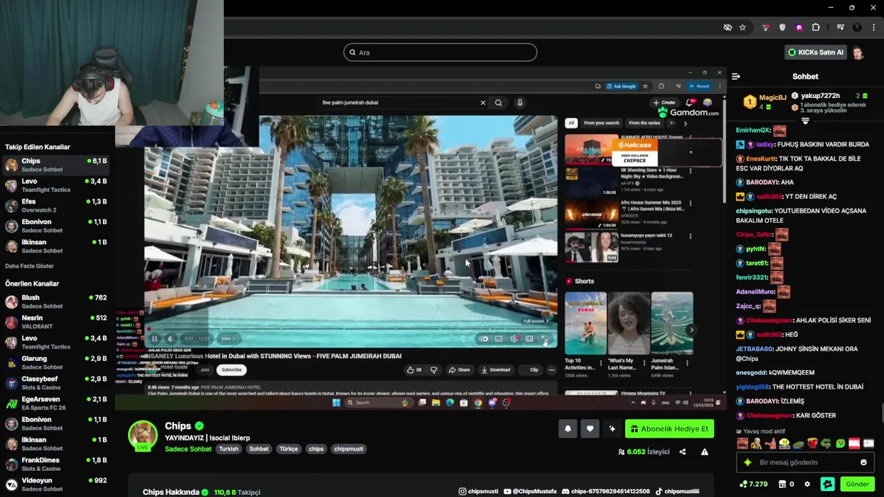
Task: Insert the SIN emote from quick emotes
Action: tap(869, 443)
